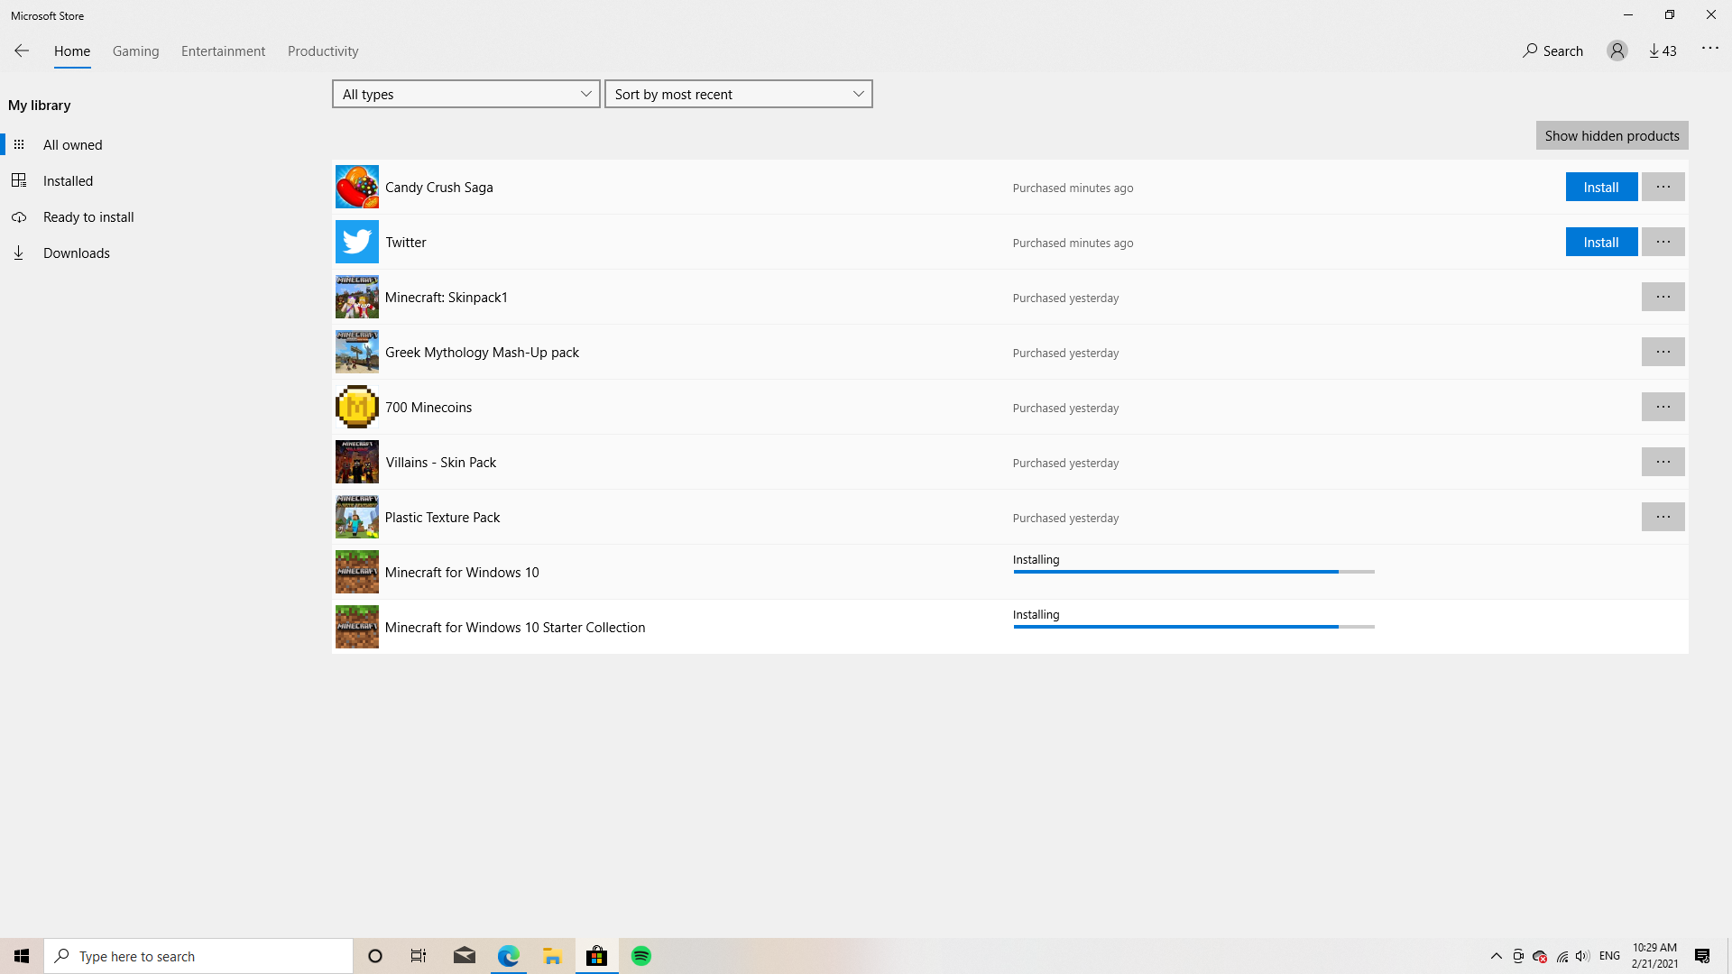This screenshot has width=1732, height=974.
Task: Expand the All types filter dropdown
Action: tap(466, 94)
